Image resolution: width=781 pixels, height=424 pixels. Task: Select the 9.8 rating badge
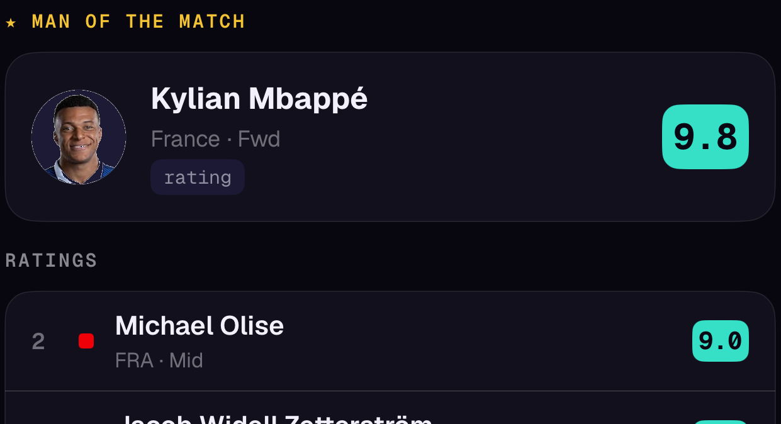point(705,137)
